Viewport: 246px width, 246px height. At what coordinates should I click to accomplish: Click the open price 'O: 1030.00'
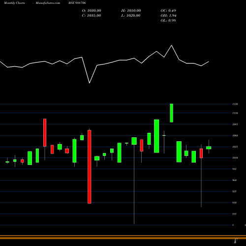(x=92, y=11)
